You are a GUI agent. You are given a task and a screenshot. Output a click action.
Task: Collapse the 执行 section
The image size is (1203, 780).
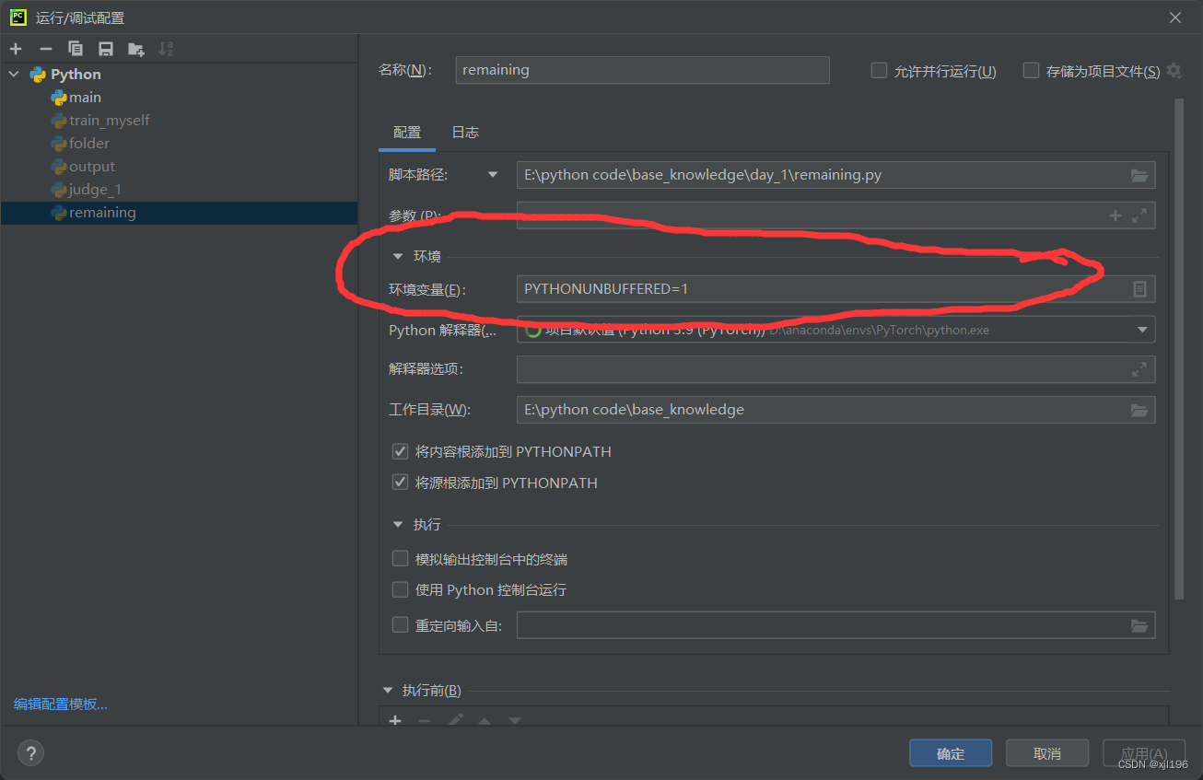(x=398, y=525)
